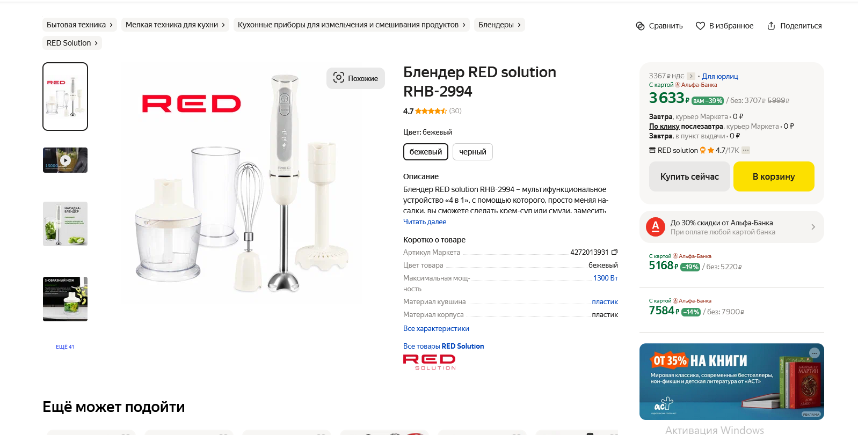Copy the Market article number

[x=615, y=252]
